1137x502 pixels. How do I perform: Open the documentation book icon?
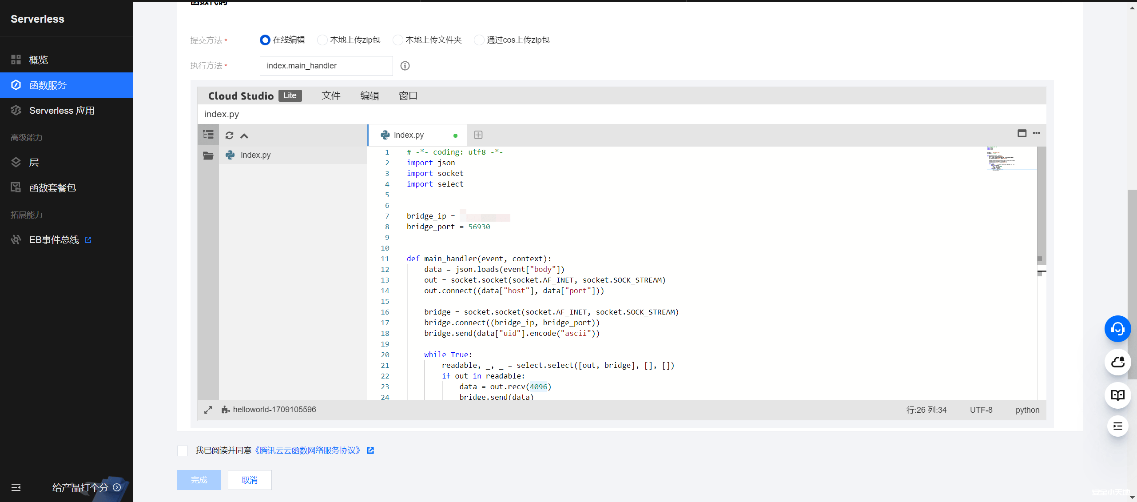pos(1117,395)
